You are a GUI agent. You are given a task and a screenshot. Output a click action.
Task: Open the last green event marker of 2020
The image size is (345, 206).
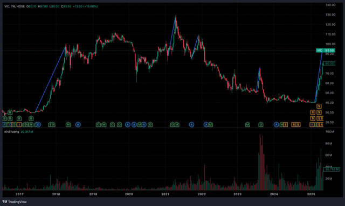point(150,125)
